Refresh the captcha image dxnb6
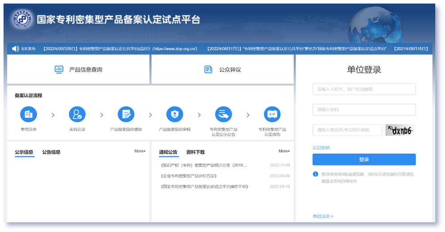Screen dimensions: 445x232 [400, 130]
